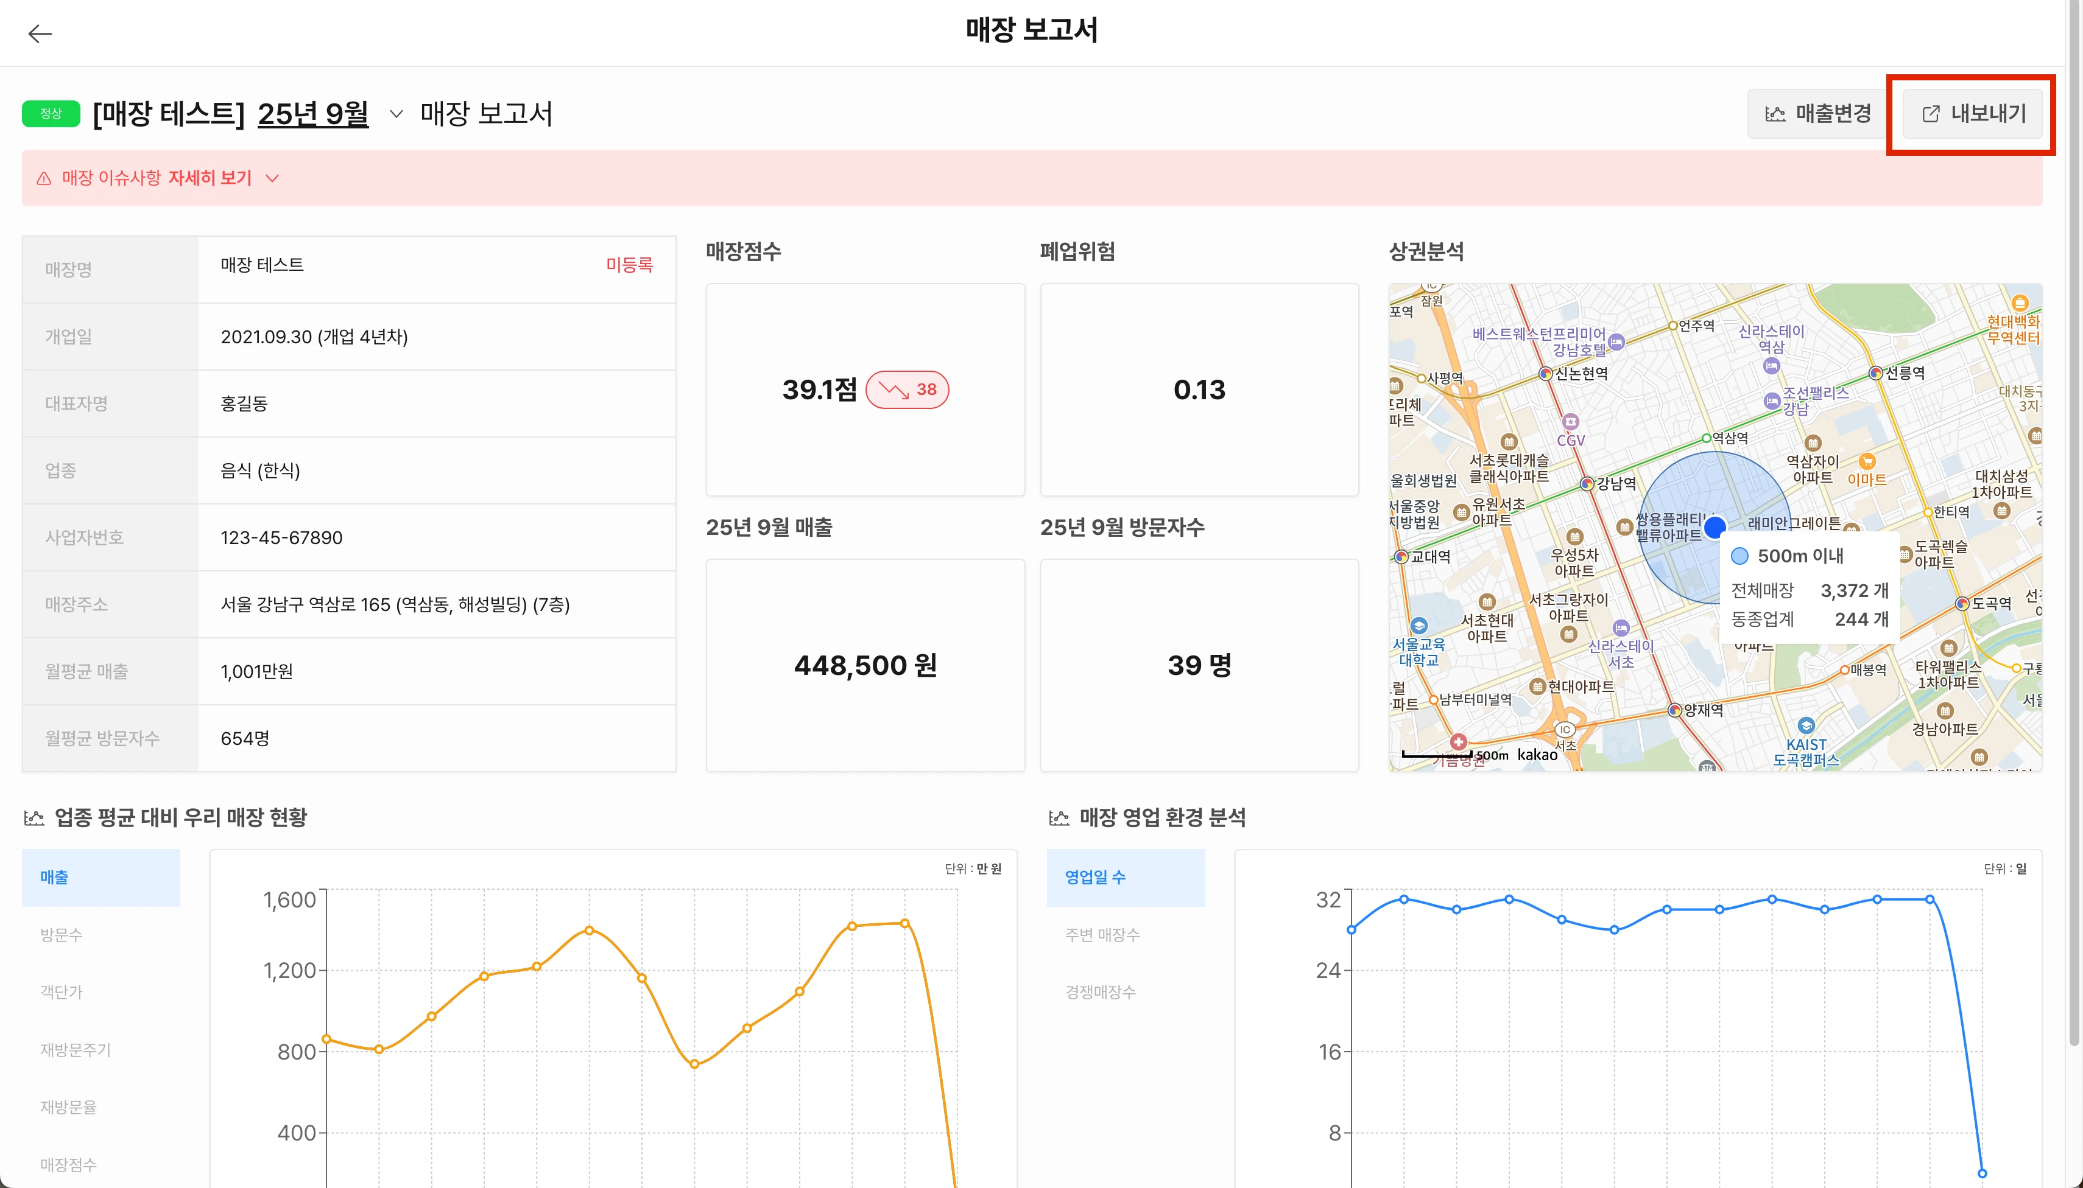
Task: Click chart icon next to 업종 평균 대비
Action: pos(34,817)
